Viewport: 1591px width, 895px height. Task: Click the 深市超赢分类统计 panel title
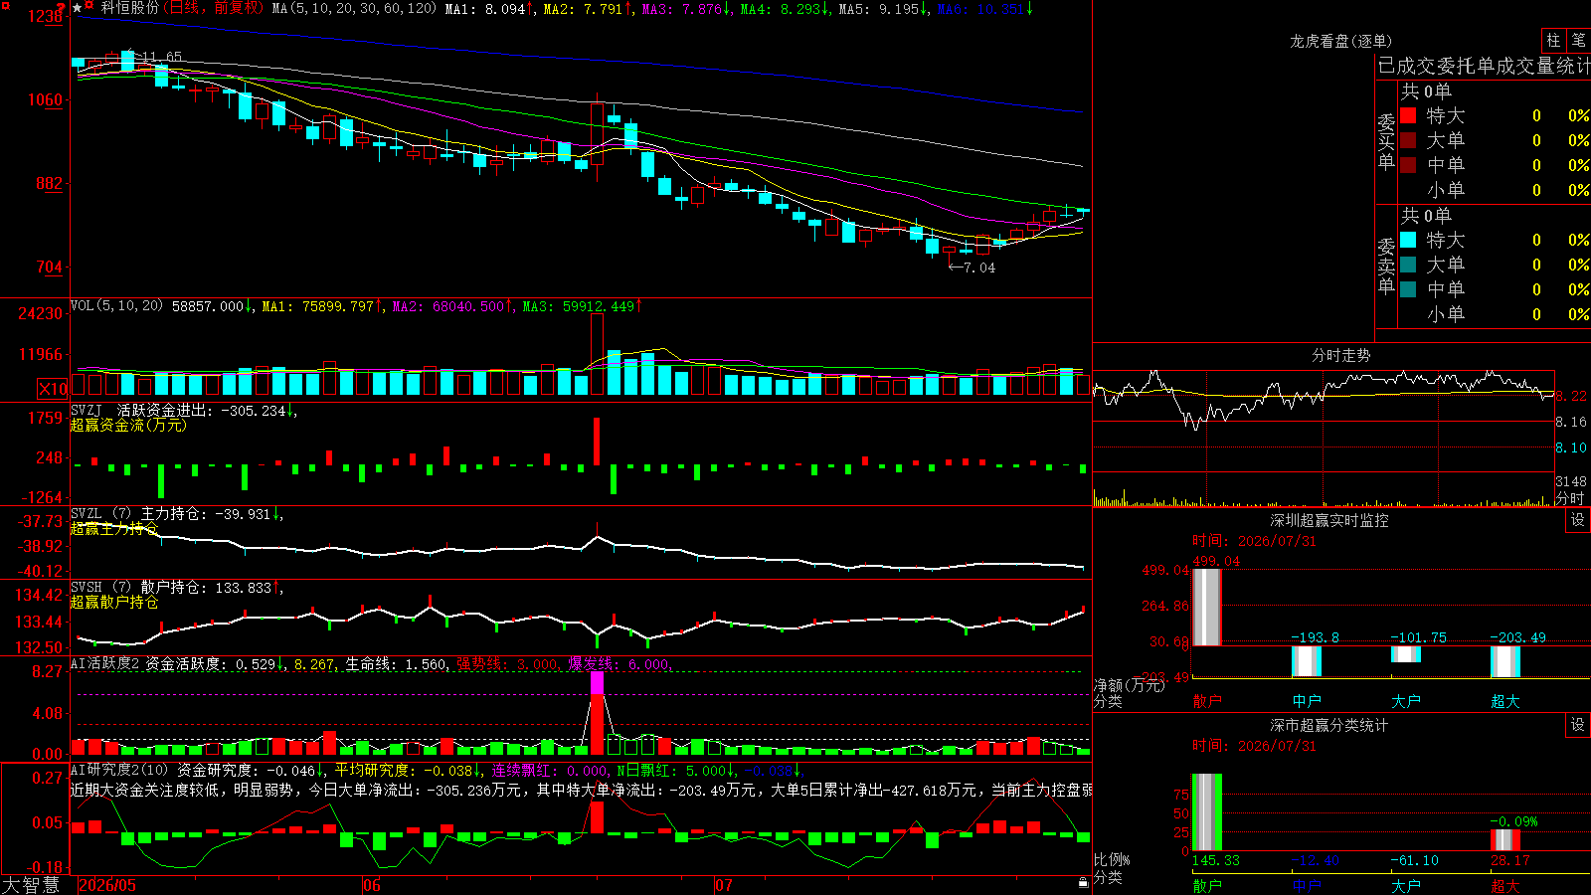[1329, 725]
